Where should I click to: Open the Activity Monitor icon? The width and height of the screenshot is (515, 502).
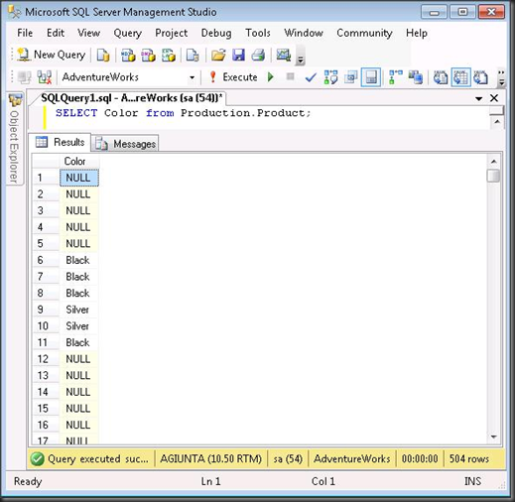click(284, 55)
